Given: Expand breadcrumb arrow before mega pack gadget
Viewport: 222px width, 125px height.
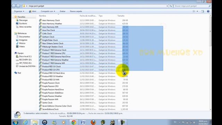Looking at the screenshot, I should (x=27, y=6).
